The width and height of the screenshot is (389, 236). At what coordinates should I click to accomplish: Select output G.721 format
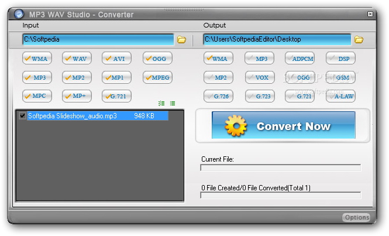point(300,96)
